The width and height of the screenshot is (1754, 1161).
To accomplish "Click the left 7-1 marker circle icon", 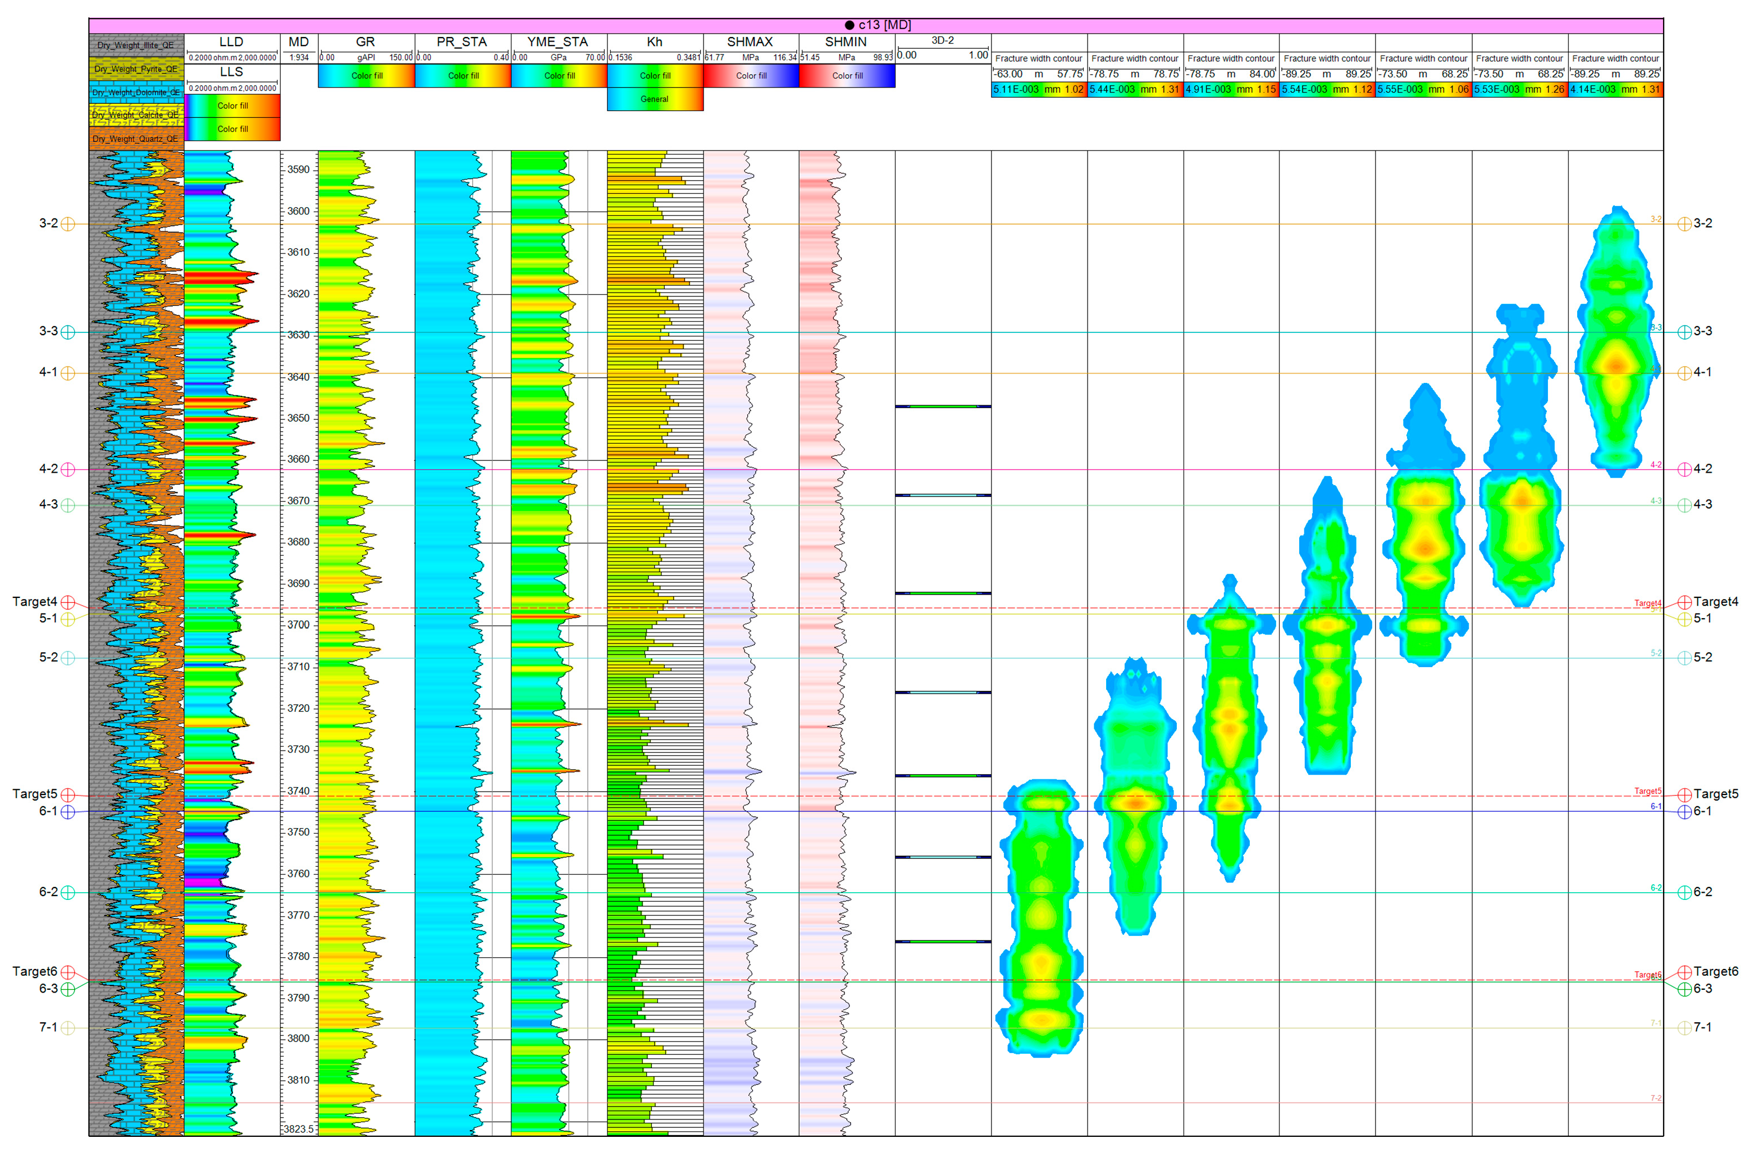I will pos(67,1028).
